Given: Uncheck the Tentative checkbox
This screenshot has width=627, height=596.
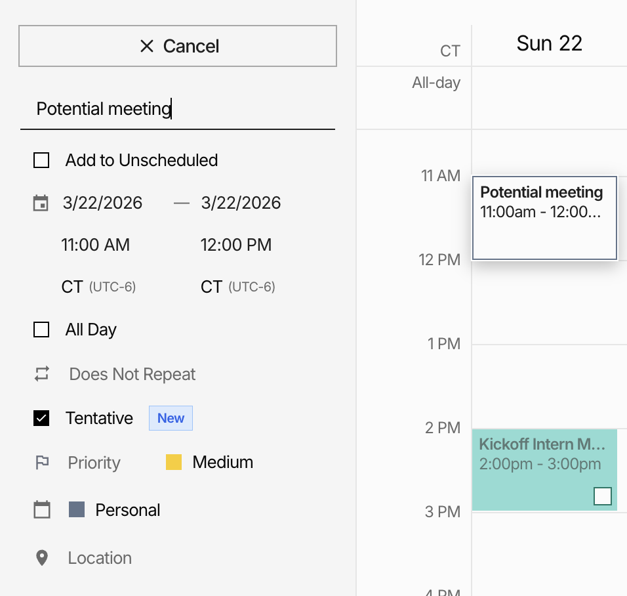Looking at the screenshot, I should pyautogui.click(x=41, y=418).
